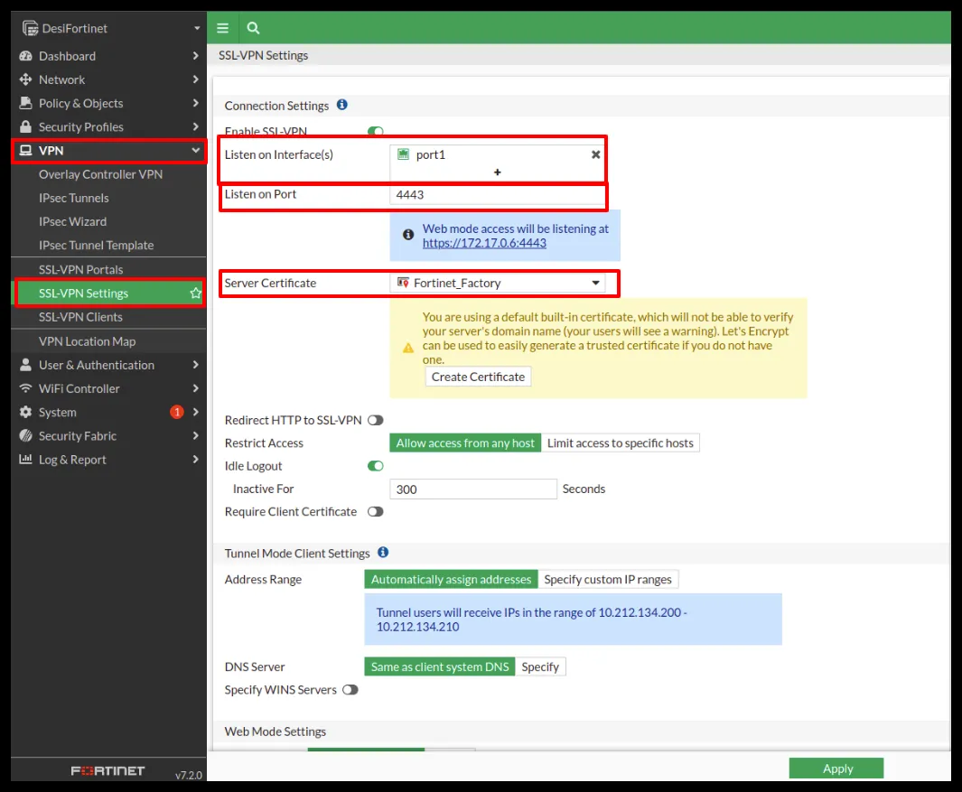This screenshot has width=962, height=792.
Task: Click the Fortinet_Factory certificate icon
Action: pos(403,283)
